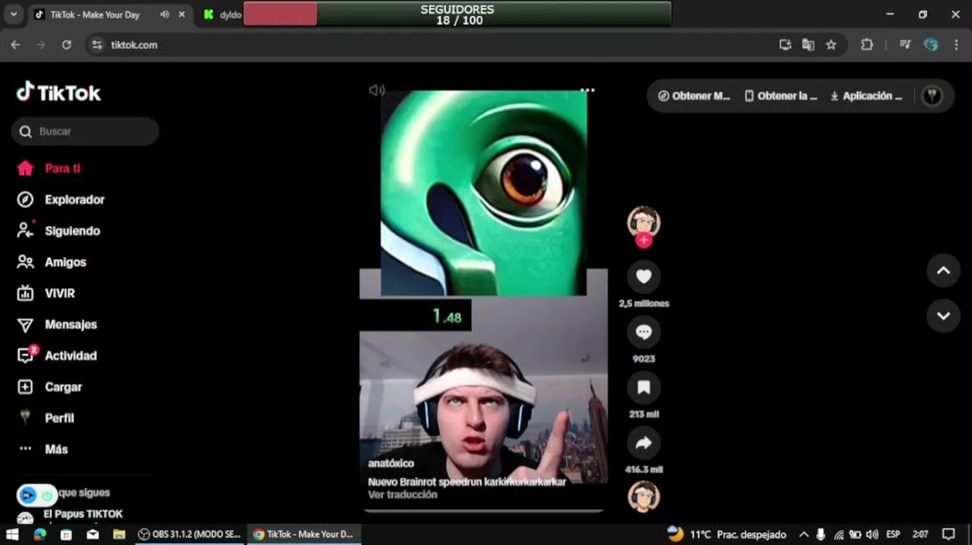972x545 pixels.
Task: Click the Buscar search field
Action: pos(85,131)
